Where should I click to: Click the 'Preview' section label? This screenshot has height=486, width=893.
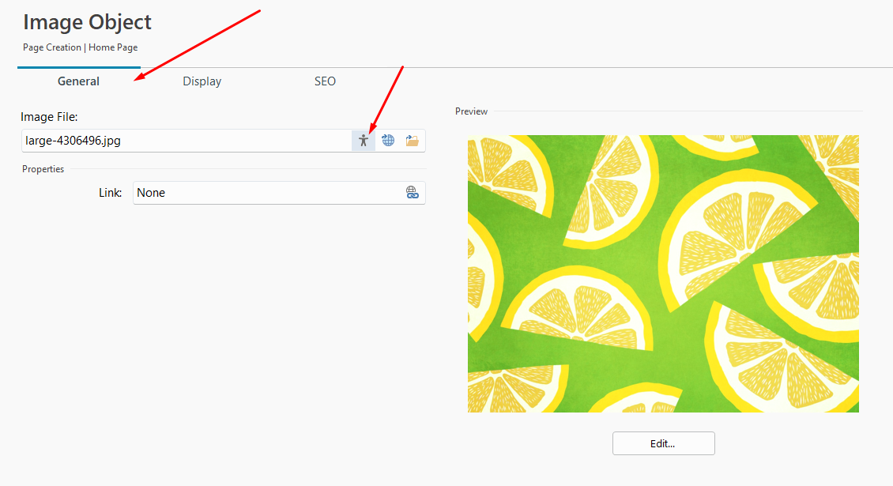(471, 111)
